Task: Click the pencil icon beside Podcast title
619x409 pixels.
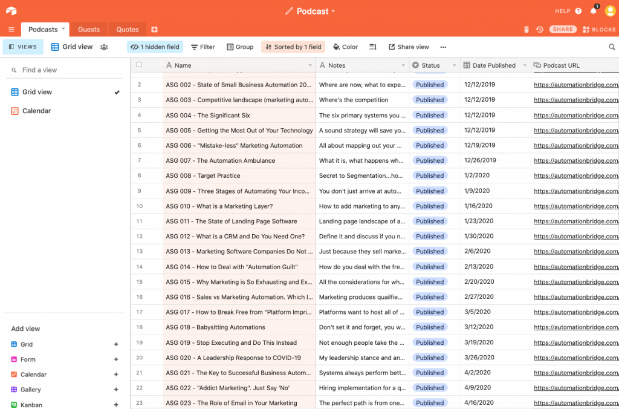Action: coord(290,11)
